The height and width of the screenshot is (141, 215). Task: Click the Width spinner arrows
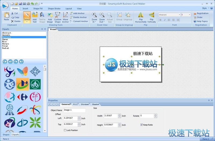[119, 116]
